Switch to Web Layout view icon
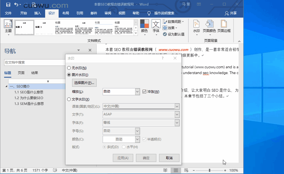 pyautogui.click(x=186, y=170)
